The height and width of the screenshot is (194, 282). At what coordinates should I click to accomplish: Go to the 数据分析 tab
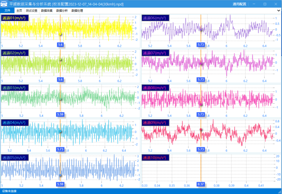(62, 10)
